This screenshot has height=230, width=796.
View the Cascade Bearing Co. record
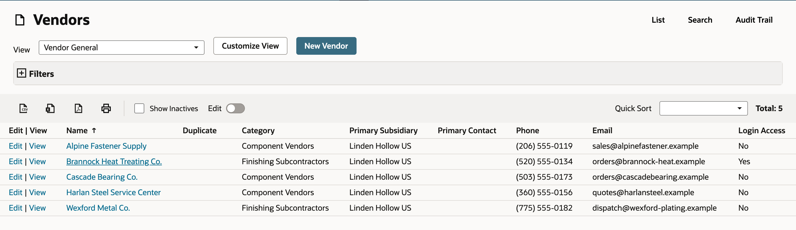coord(37,177)
